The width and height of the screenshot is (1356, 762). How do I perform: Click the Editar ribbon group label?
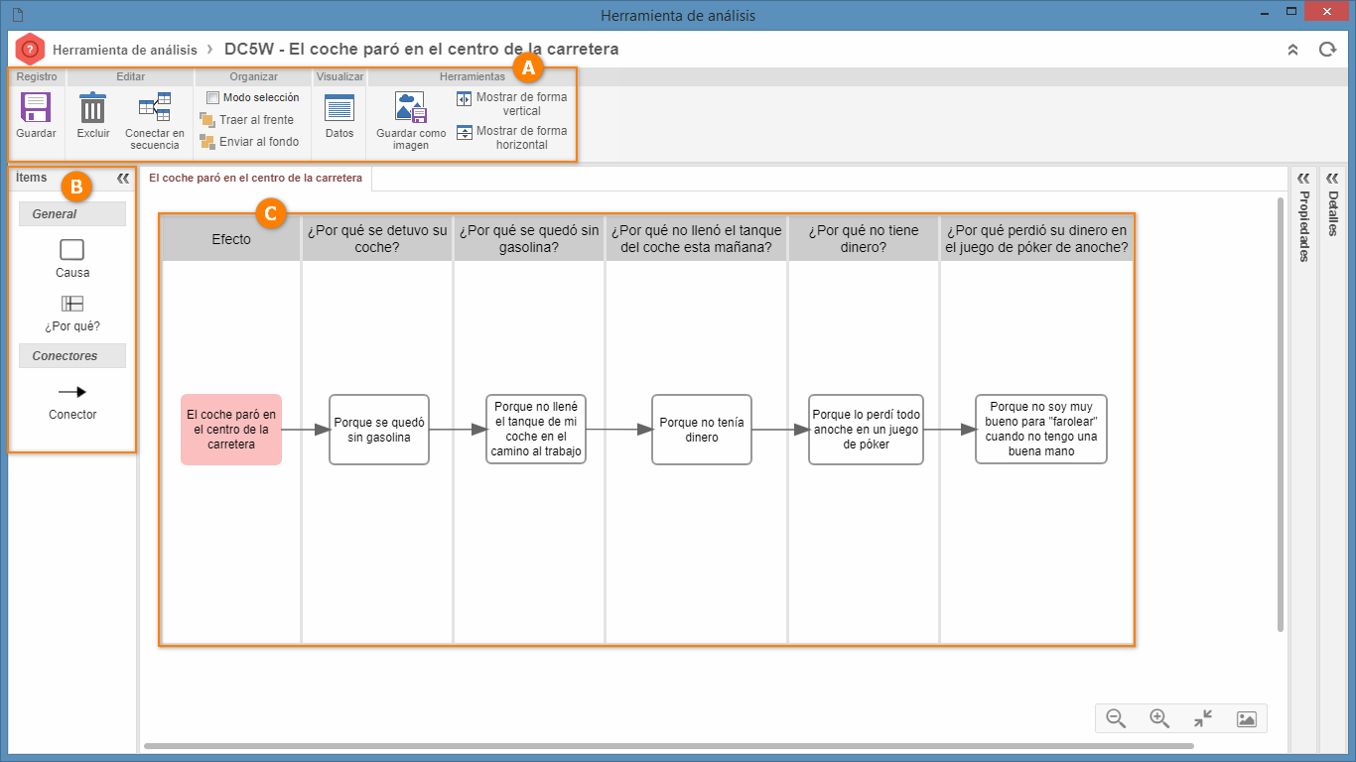(130, 76)
